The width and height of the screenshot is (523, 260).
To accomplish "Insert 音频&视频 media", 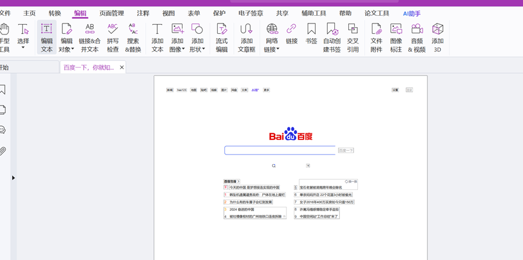I will click(417, 37).
